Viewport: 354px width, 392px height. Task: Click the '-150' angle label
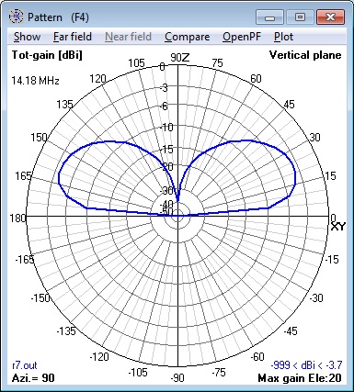point(40,298)
